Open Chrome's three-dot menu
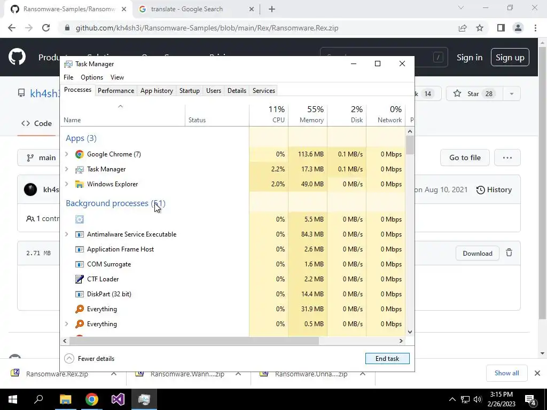The height and width of the screenshot is (410, 547). coord(535,28)
